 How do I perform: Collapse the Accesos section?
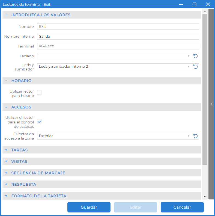6,107
